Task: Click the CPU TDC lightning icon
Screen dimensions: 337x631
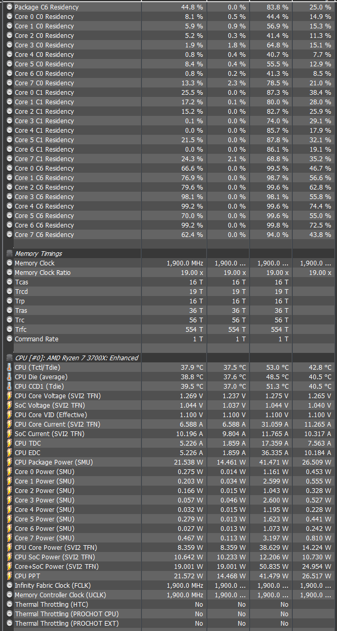Action: point(9,443)
